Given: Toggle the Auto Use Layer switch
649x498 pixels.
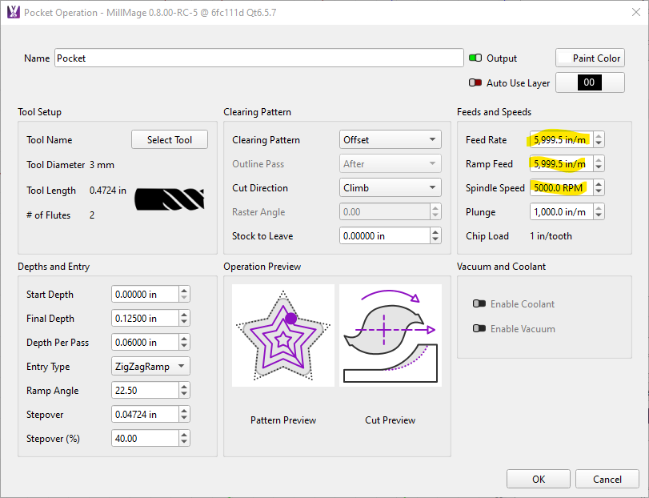Looking at the screenshot, I should 475,82.
